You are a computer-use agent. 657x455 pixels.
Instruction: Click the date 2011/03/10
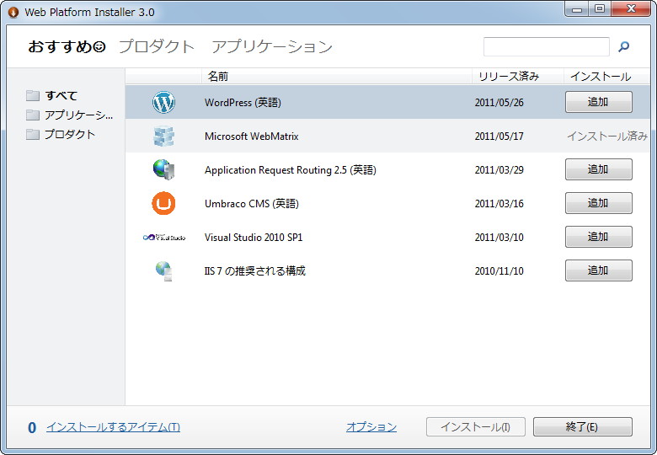(499, 238)
